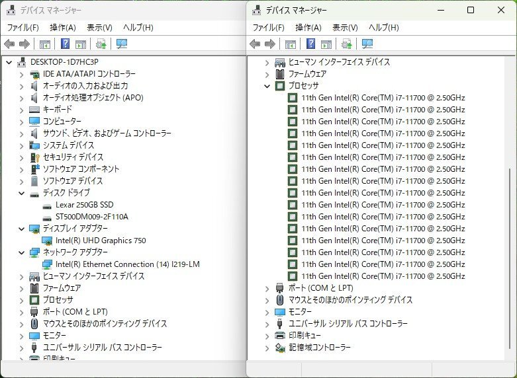Click scan for hardware changes in right window toolbar
The width and height of the screenshot is (517, 378).
[x=367, y=44]
